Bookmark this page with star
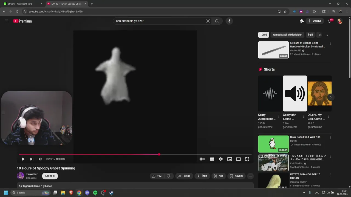This screenshot has width=351, height=197. point(285,11)
